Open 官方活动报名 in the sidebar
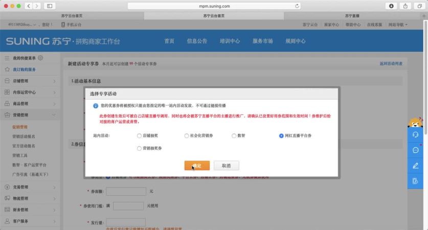The width and height of the screenshot is (428, 230). coord(24,146)
